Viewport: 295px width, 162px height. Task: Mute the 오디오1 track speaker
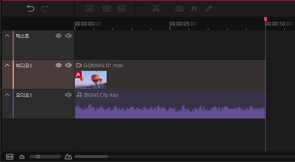click(68, 95)
